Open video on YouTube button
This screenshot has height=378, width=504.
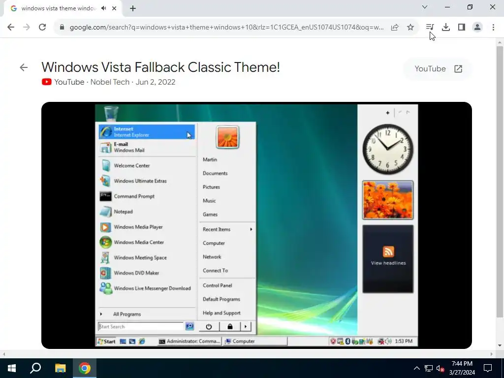pyautogui.click(x=438, y=69)
